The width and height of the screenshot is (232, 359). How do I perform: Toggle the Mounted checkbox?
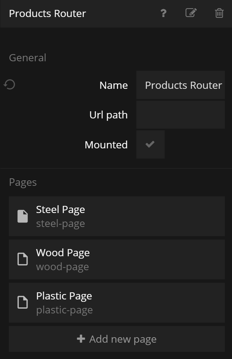150,144
